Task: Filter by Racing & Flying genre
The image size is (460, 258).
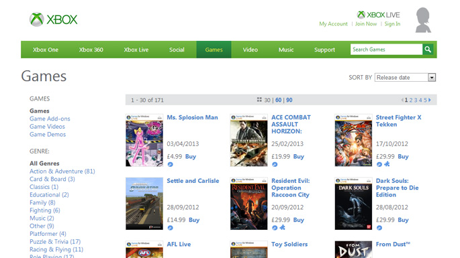Action: pyautogui.click(x=56, y=249)
